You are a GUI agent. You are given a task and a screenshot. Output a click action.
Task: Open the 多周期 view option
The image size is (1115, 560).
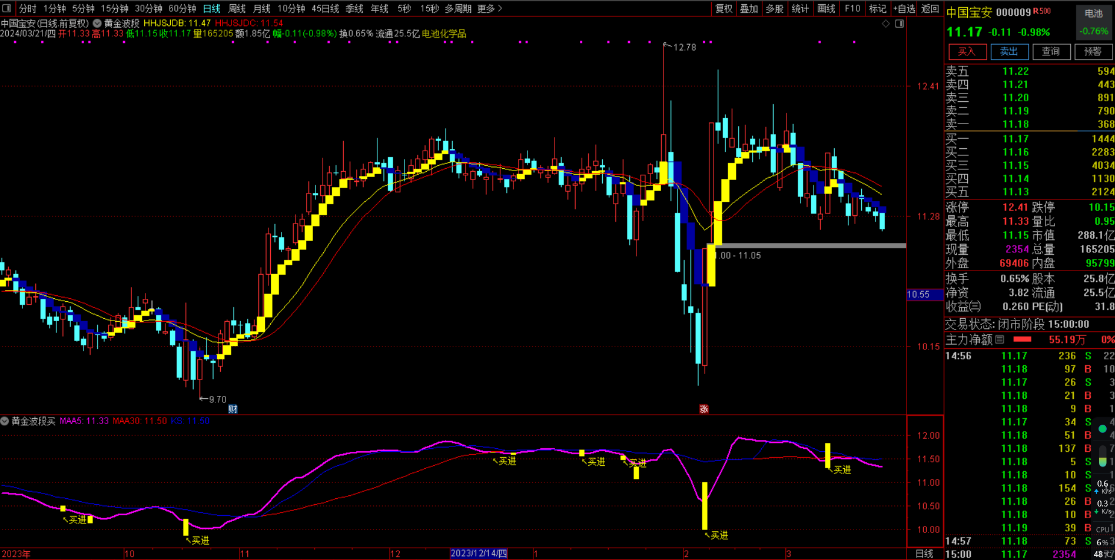click(458, 8)
